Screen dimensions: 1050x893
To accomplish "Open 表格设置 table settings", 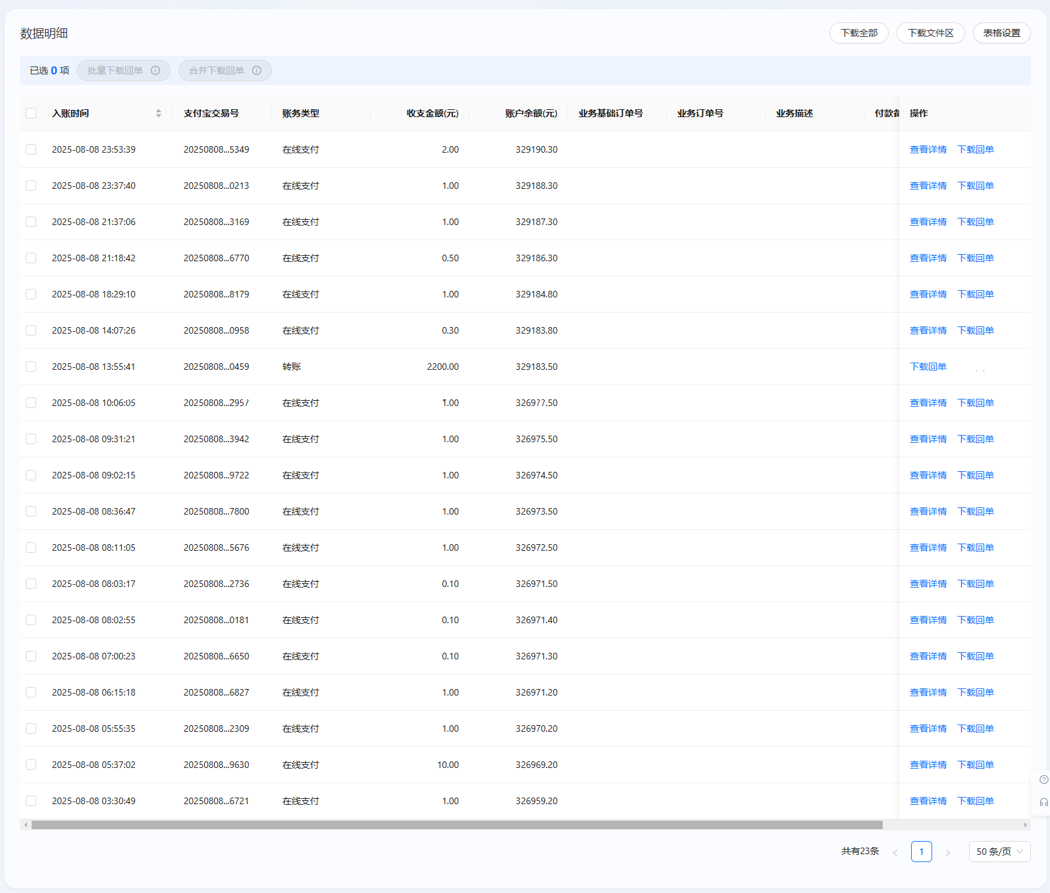I will click(x=1002, y=33).
